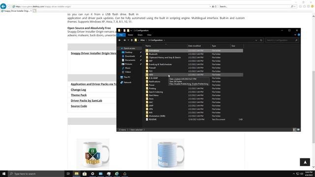Select Quick access in the navigation pane

[x=129, y=48]
